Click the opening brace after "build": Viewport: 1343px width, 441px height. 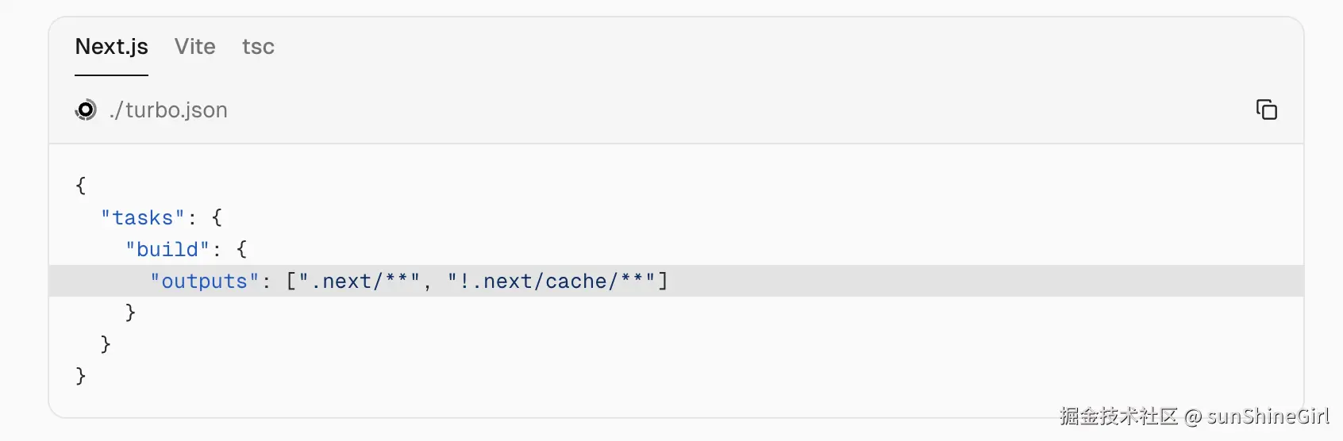[x=241, y=249]
